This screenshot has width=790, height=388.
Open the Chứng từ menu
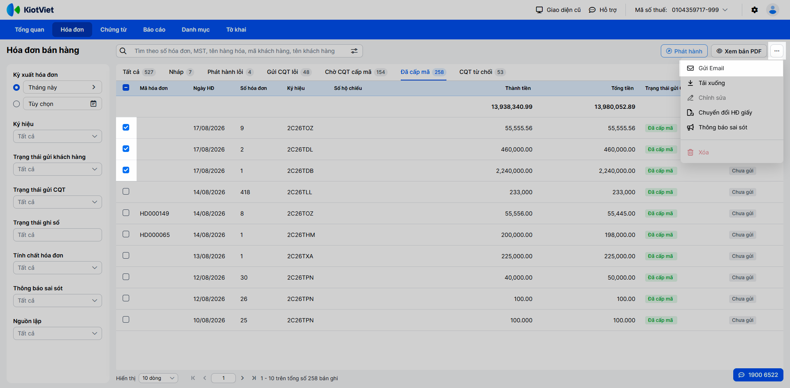(x=114, y=30)
